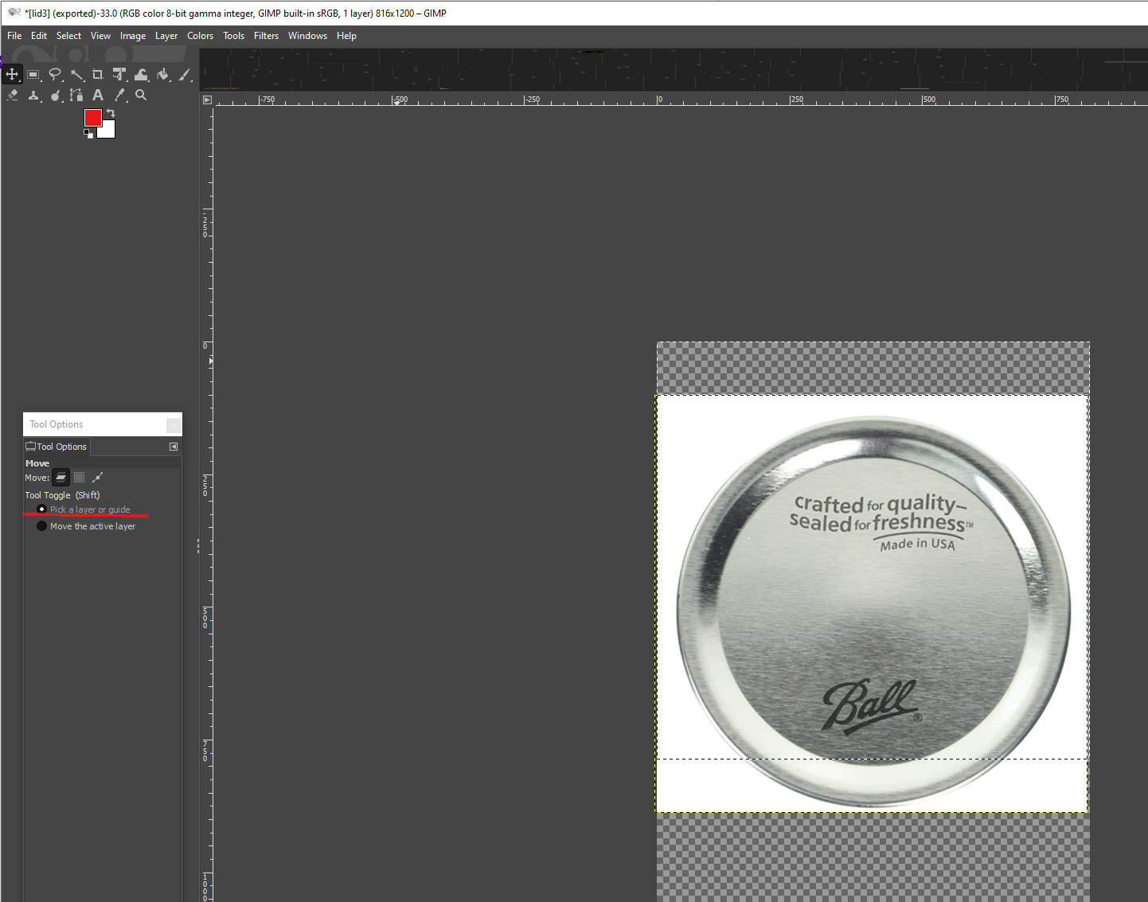The image size is (1148, 902).
Task: Select the Rectangle Select tool
Action: pyautogui.click(x=33, y=74)
